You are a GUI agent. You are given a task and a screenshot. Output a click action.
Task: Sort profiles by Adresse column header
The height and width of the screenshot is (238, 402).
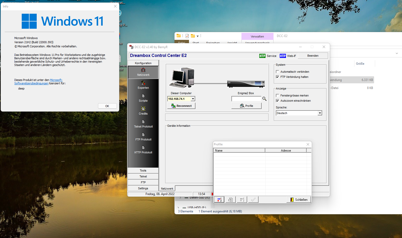coord(286,150)
